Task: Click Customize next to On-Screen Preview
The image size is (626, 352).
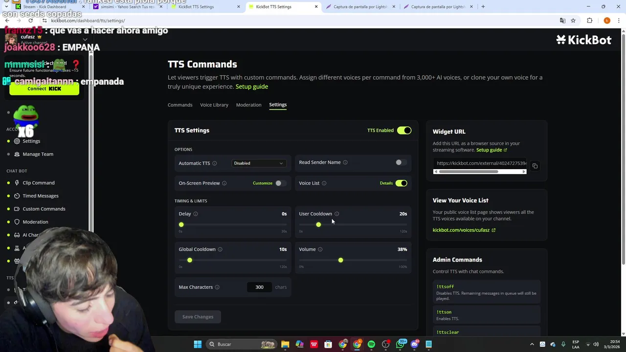Action: click(x=263, y=183)
